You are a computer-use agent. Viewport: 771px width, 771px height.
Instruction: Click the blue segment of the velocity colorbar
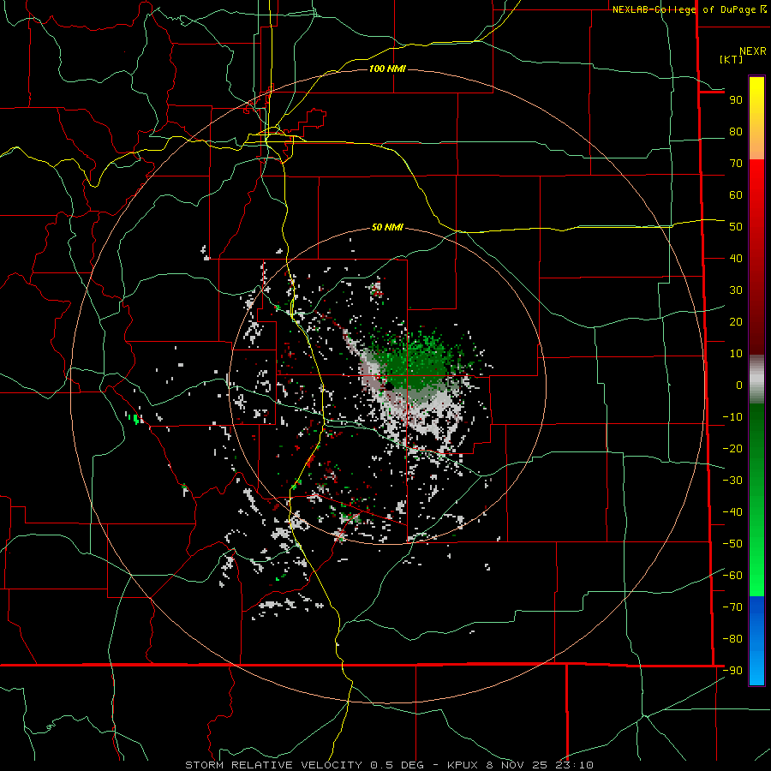coord(756,641)
